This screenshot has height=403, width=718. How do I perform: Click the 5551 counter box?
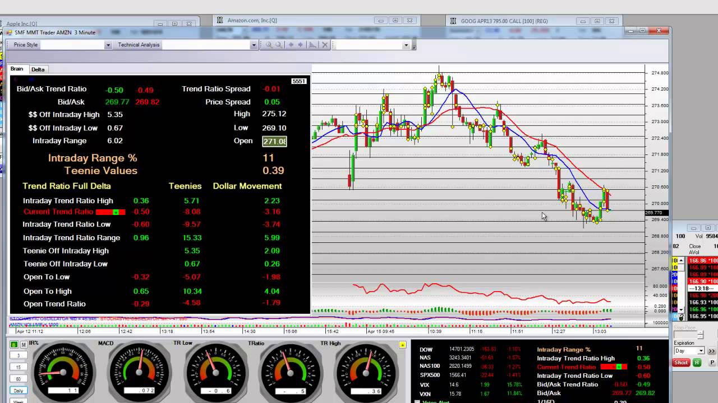tap(299, 81)
